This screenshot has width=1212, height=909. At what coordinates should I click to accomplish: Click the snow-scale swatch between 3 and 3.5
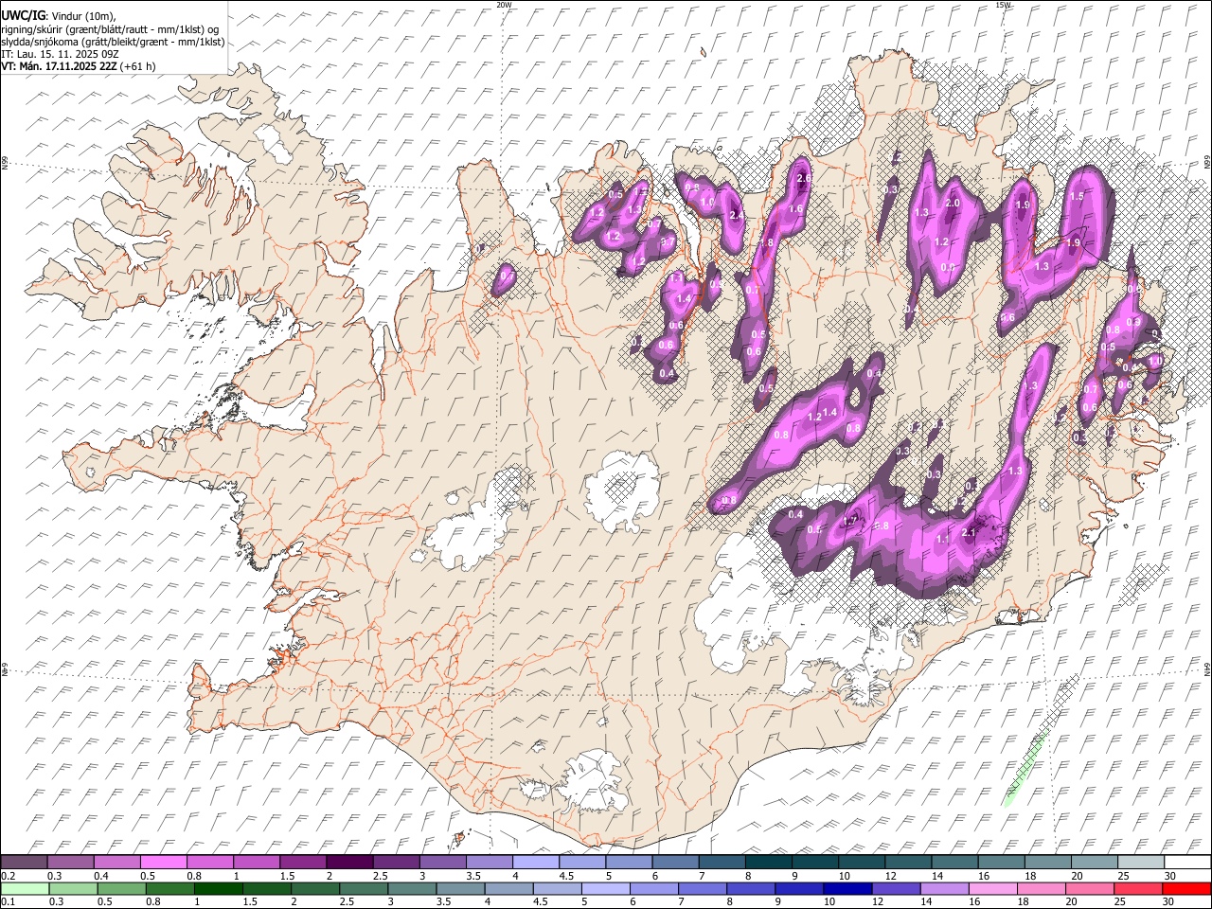click(442, 863)
